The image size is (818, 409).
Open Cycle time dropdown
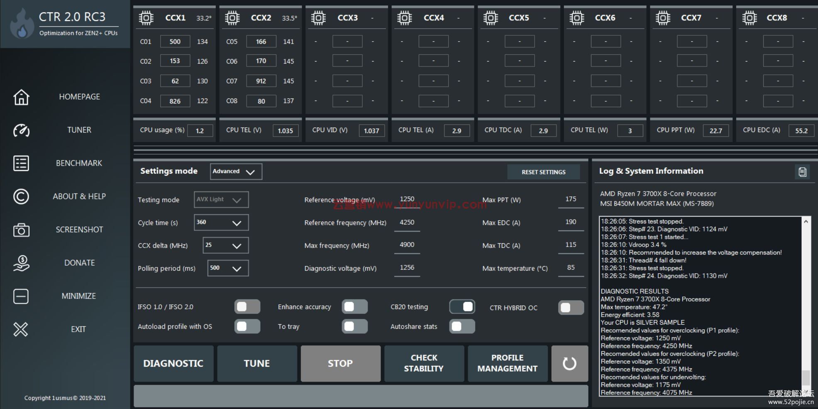coord(221,223)
